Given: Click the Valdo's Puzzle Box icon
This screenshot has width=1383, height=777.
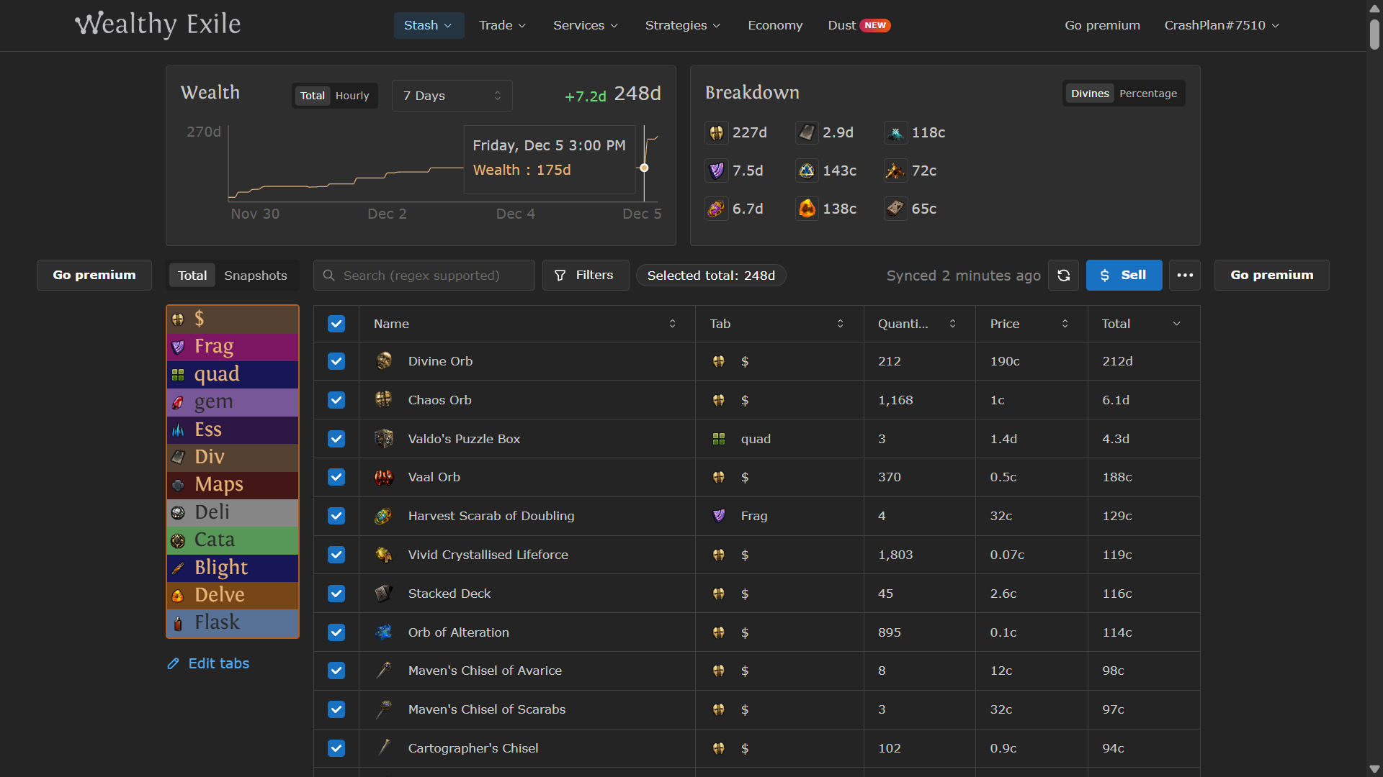Looking at the screenshot, I should [384, 439].
